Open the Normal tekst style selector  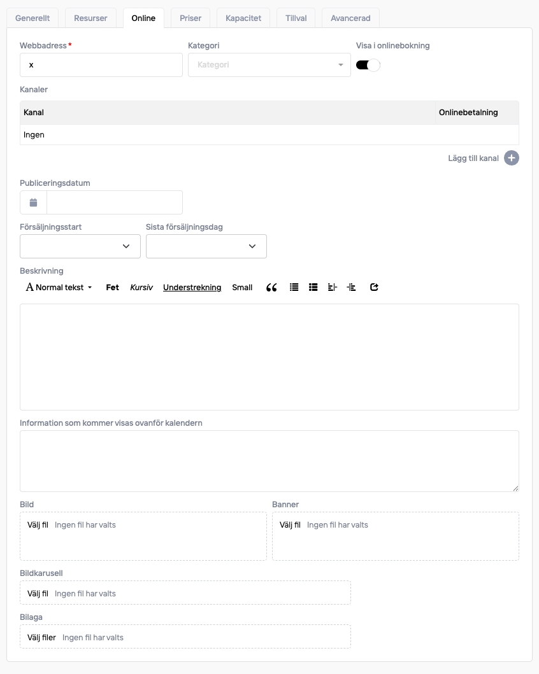pyautogui.click(x=59, y=288)
